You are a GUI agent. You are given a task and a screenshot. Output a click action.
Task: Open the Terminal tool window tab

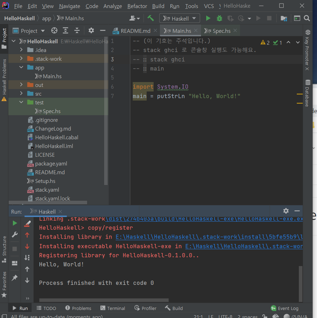[x=113, y=308]
